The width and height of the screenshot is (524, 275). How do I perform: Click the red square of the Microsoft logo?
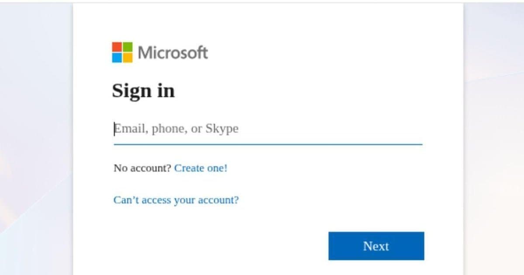(117, 47)
